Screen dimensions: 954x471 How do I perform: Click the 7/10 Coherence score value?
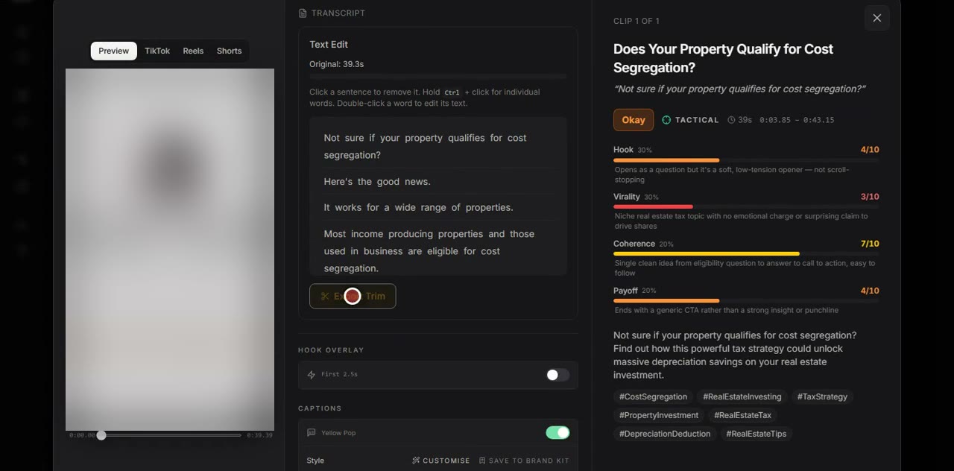(x=870, y=244)
